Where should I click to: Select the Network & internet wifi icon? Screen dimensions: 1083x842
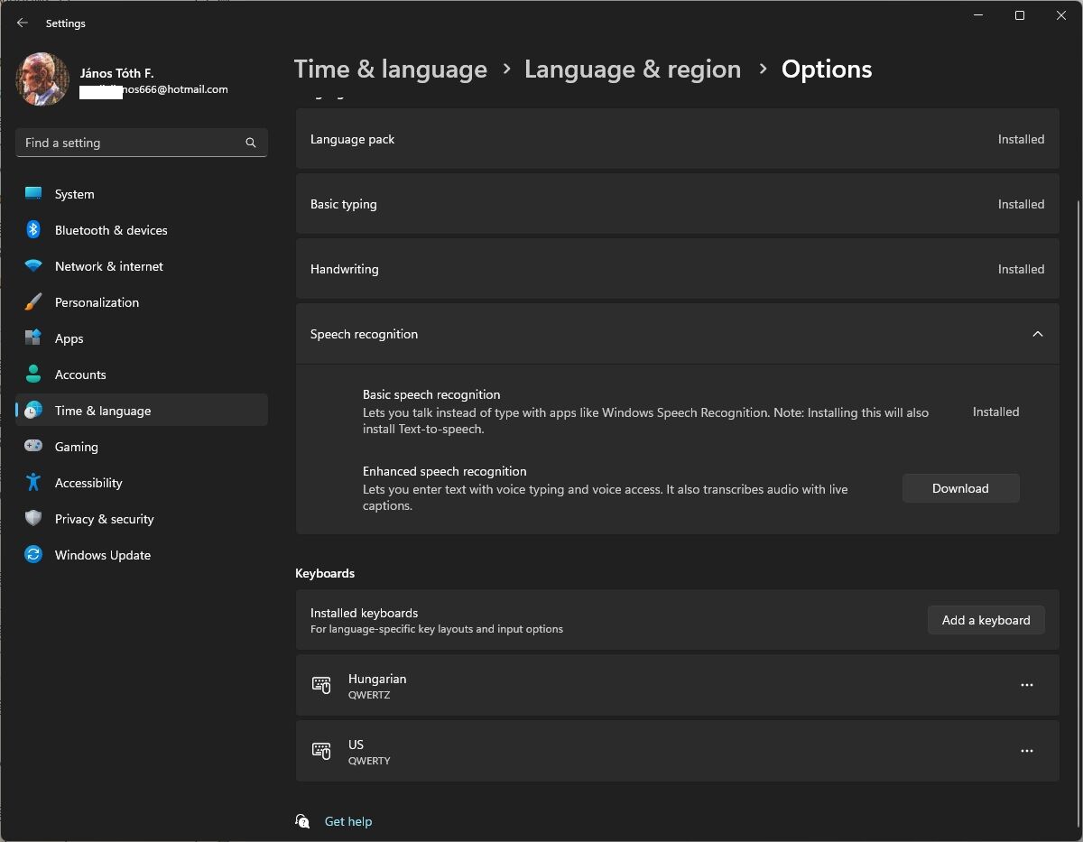33,266
